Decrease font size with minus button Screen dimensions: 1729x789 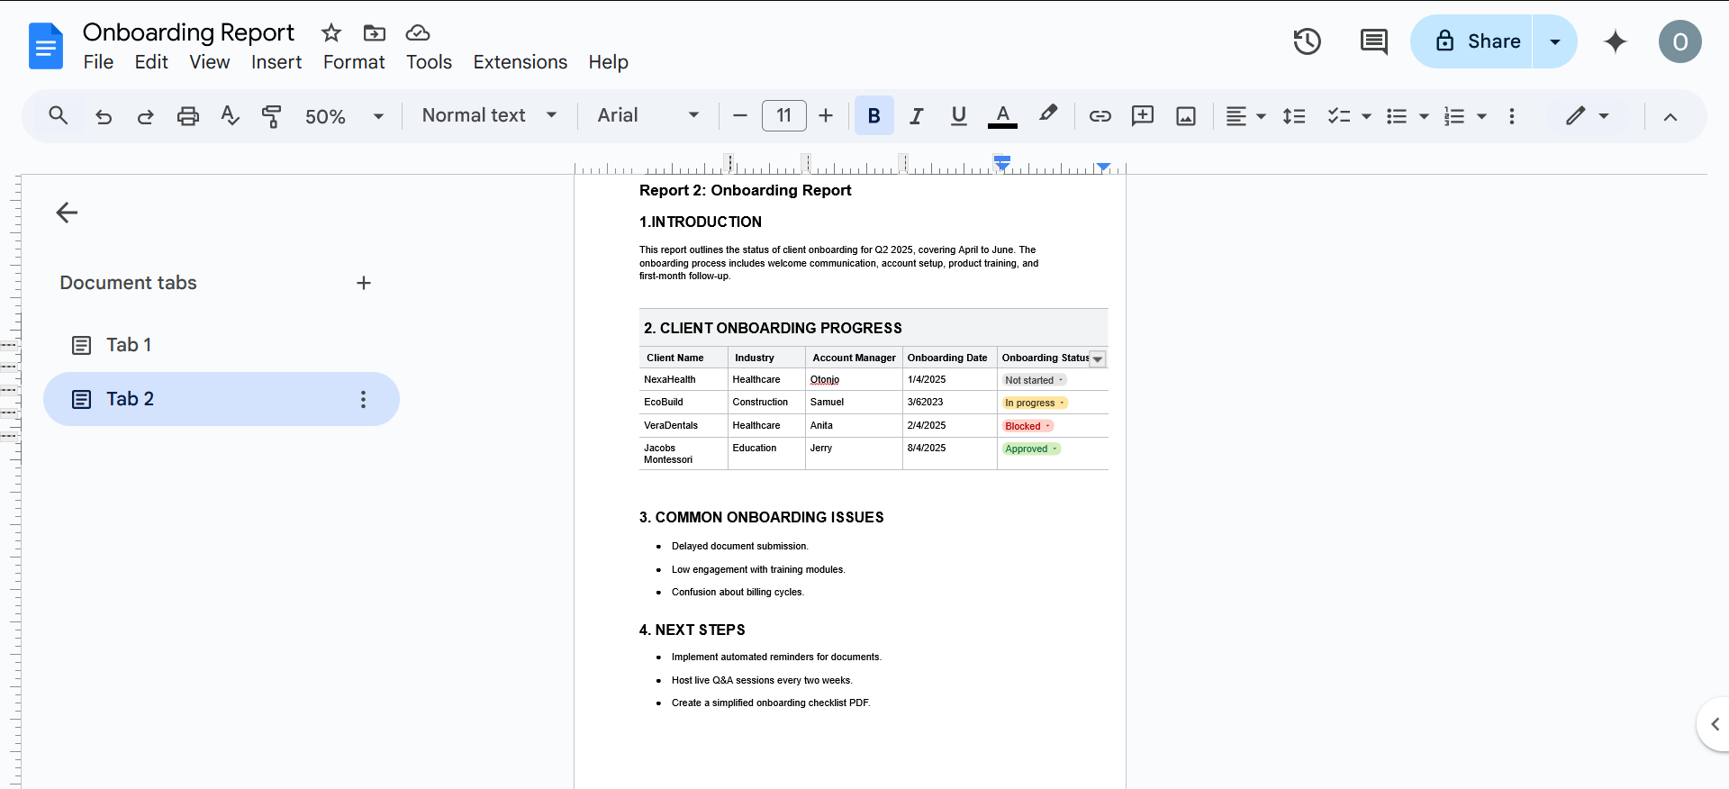pyautogui.click(x=740, y=115)
